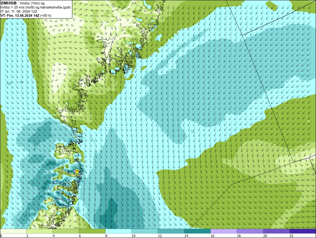Click the 'IT: þri. 11. 06. 2024 12Z' line
The height and width of the screenshot is (238, 316).
tap(18, 11)
